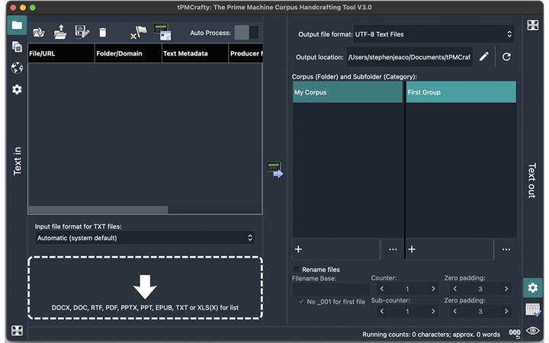Click the save and edit list icon
The image size is (549, 343).
point(82,31)
